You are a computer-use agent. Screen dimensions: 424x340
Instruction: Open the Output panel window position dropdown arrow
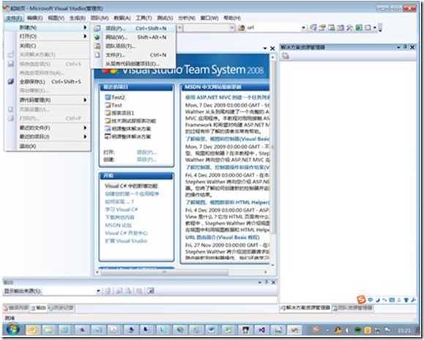pyautogui.click(x=260, y=282)
